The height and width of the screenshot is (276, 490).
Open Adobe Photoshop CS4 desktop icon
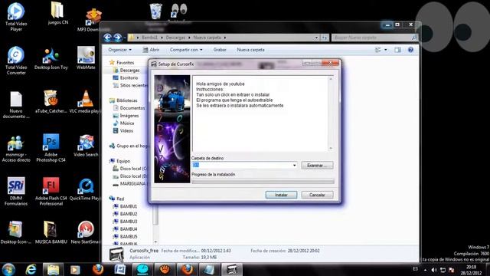point(51,148)
